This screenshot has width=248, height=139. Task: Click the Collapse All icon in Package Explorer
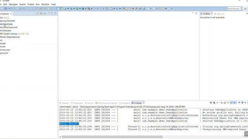(x=38, y=14)
